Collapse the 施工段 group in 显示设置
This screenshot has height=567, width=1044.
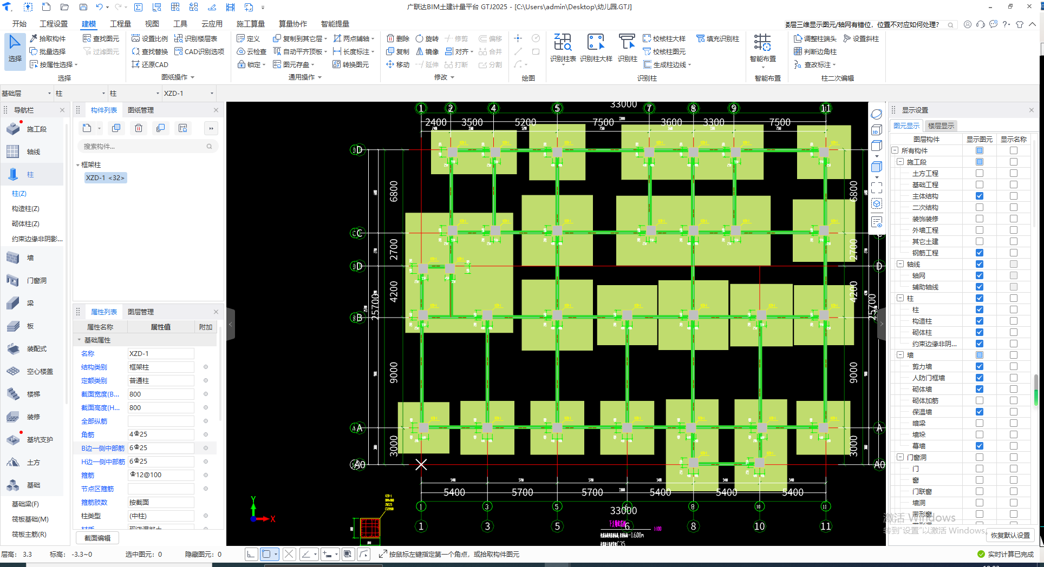tap(900, 162)
